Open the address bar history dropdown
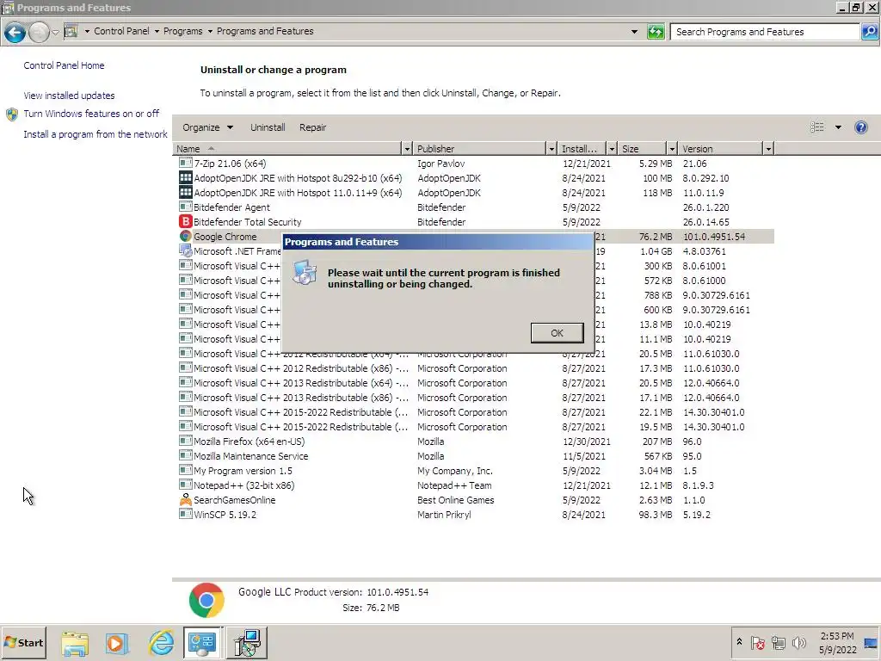The height and width of the screenshot is (661, 881). [x=634, y=32]
